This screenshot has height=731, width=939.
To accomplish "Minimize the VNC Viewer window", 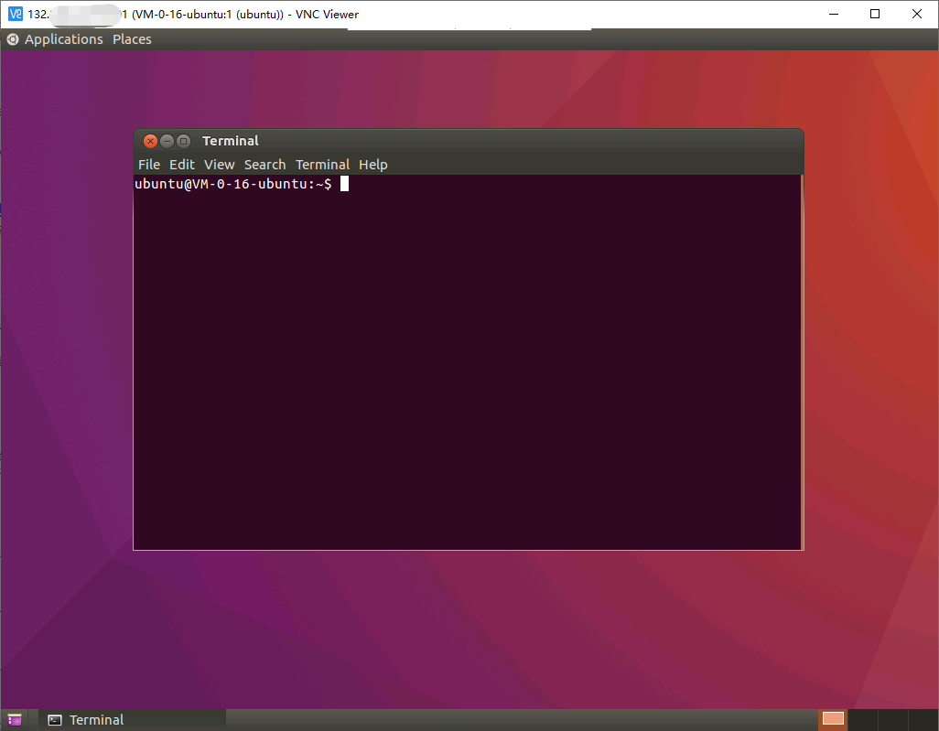I will tap(833, 14).
